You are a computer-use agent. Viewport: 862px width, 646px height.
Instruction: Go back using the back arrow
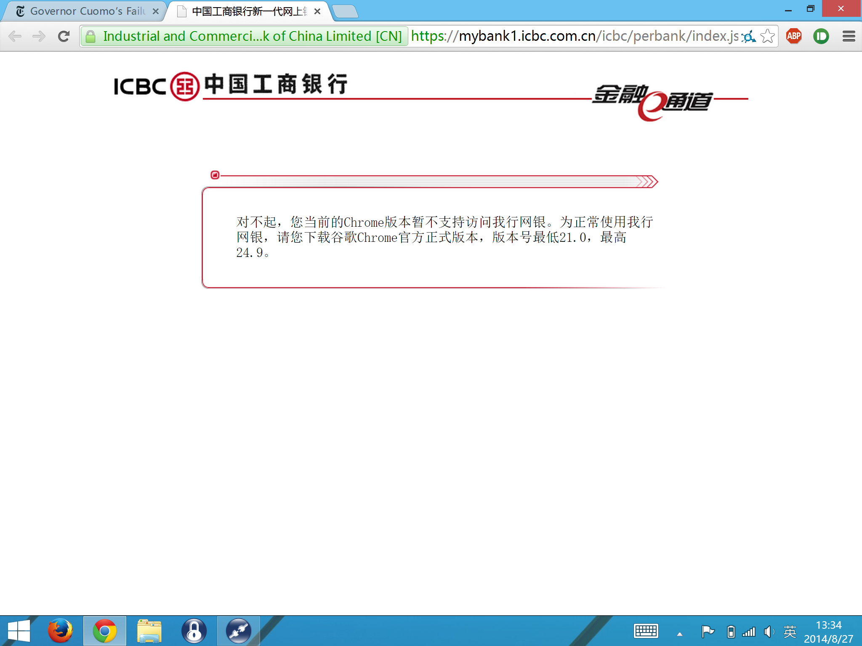tap(15, 37)
